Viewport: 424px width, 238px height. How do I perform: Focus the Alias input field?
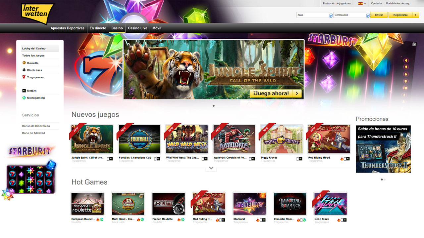[313, 15]
